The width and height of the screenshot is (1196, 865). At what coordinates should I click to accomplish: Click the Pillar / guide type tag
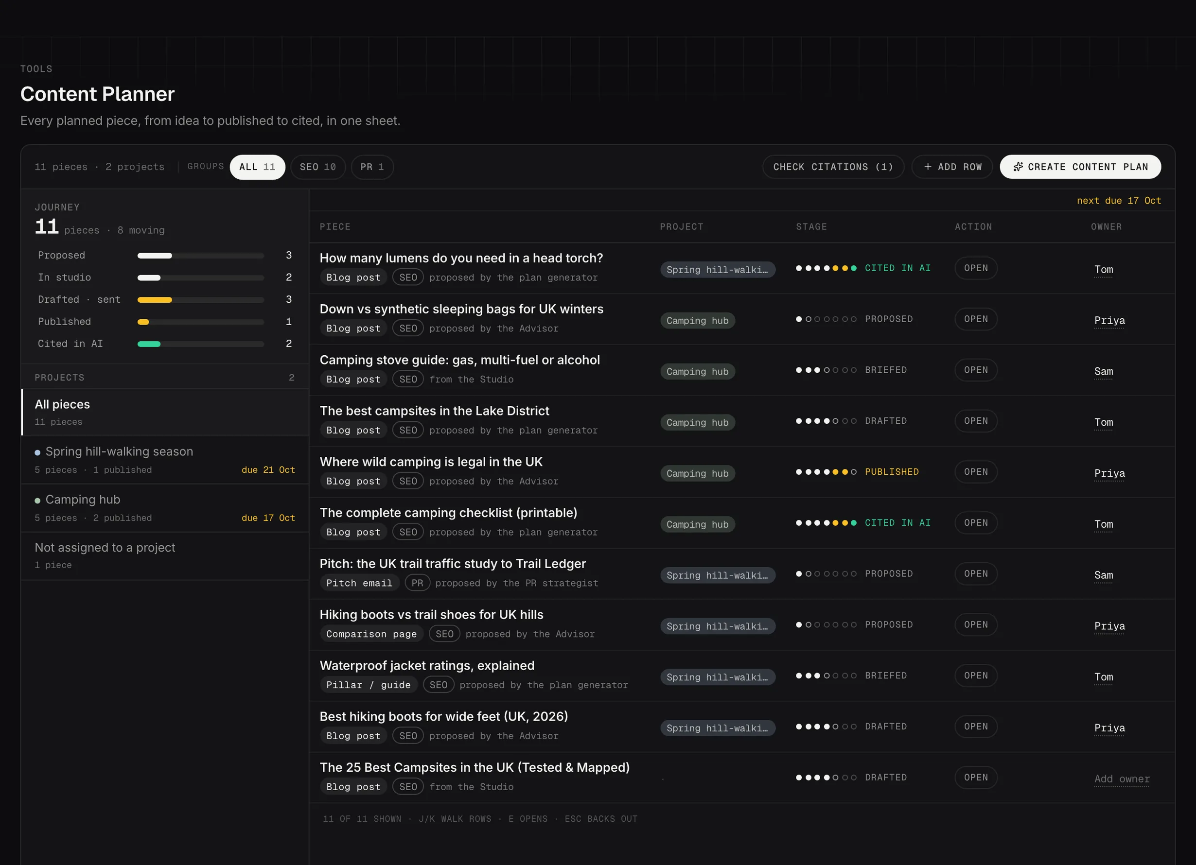(x=368, y=685)
